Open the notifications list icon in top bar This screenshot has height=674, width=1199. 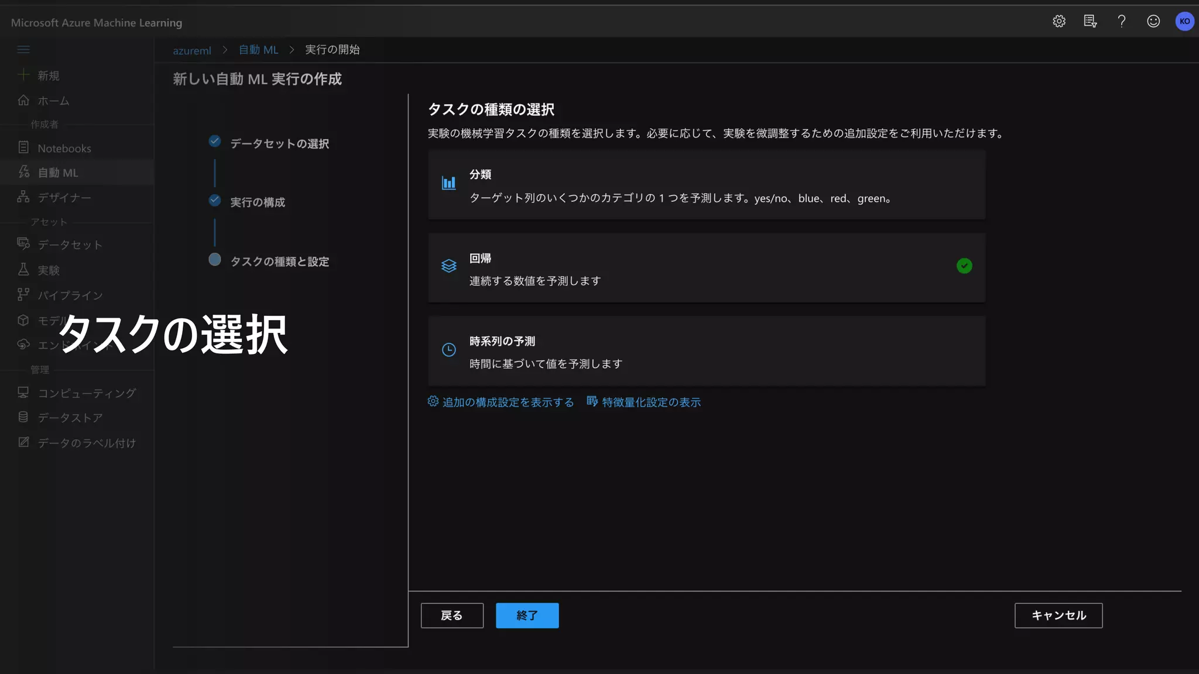tap(1090, 22)
